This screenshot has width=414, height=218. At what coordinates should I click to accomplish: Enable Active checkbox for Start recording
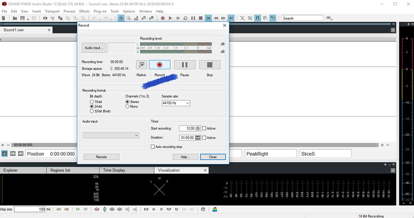pos(204,129)
